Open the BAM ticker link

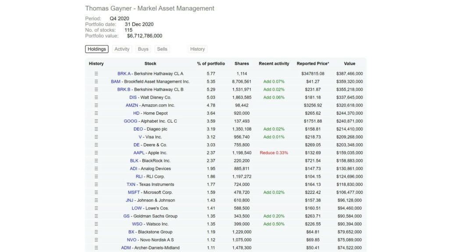click(x=116, y=82)
